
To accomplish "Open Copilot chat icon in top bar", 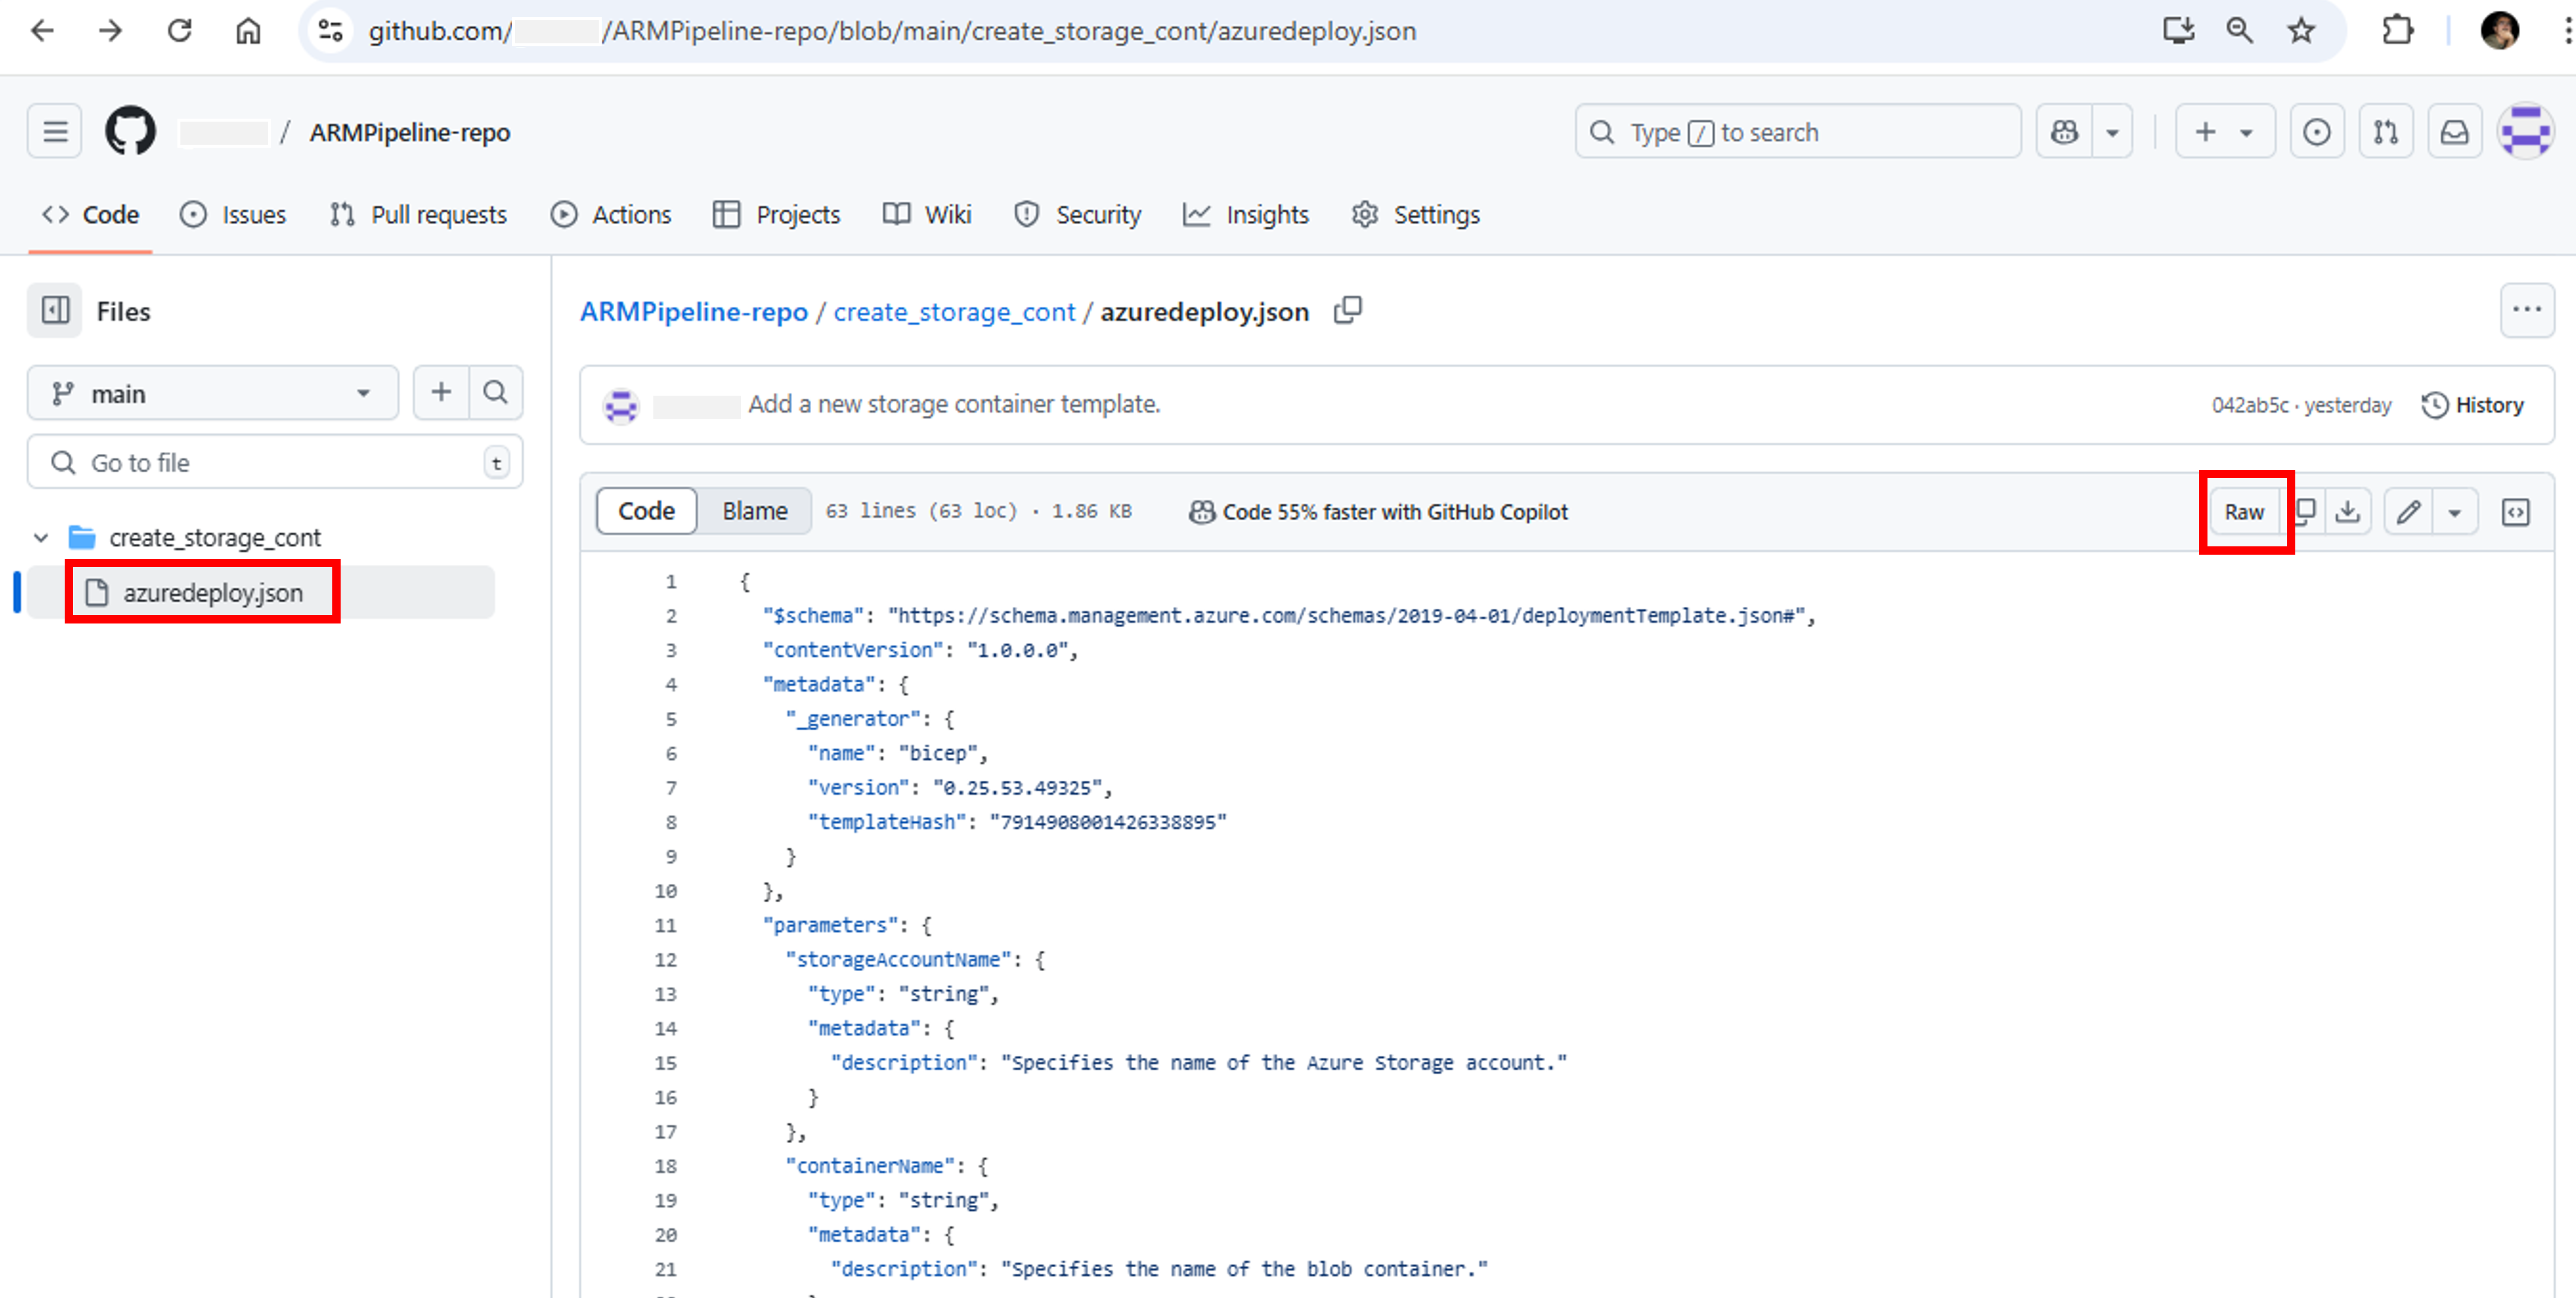I will 2064,131.
